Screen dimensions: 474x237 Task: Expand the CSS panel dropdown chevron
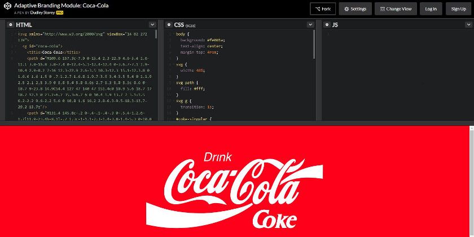[310, 25]
